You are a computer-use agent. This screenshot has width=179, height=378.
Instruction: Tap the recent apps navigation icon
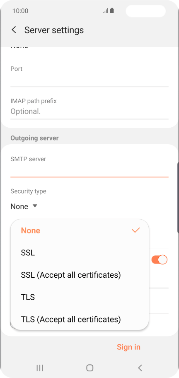tap(40, 368)
